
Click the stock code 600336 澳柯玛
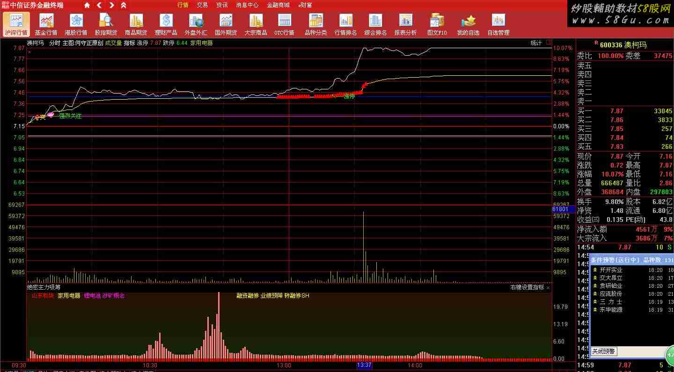(x=623, y=45)
